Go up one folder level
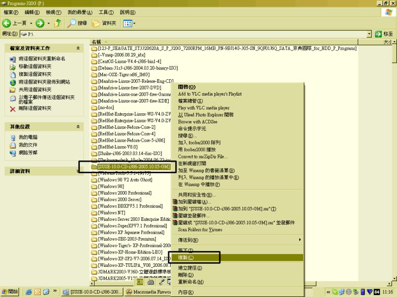Image resolution: width=397 pixels, height=297 pixels. 58,23
